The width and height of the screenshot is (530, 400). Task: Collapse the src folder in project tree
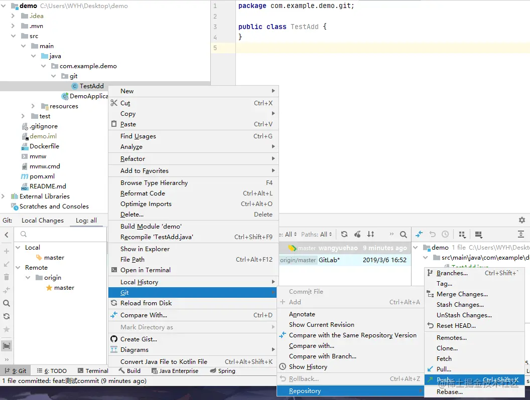(x=13, y=36)
